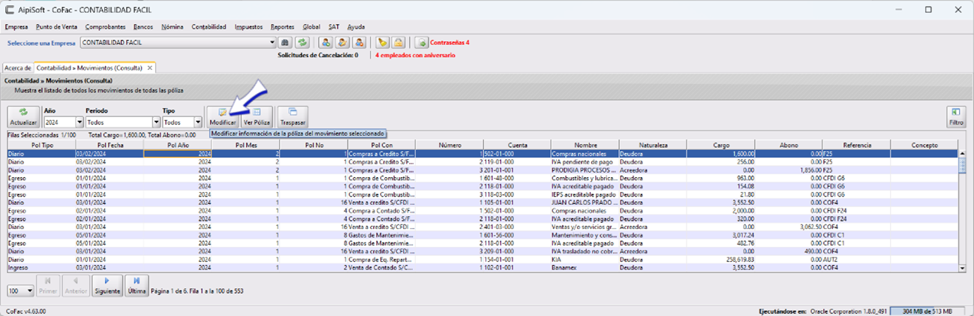Screen dimensions: 974x316
Task: Open the Empresa menu
Action: pos(17,26)
